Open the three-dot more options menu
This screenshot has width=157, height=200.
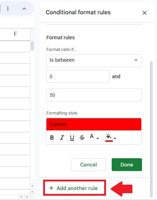[8, 9]
